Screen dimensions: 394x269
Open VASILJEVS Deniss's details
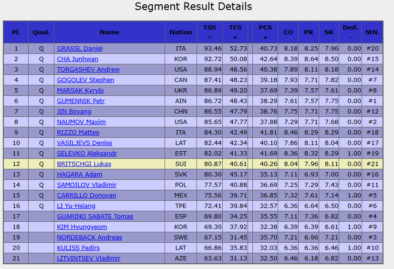click(x=84, y=143)
